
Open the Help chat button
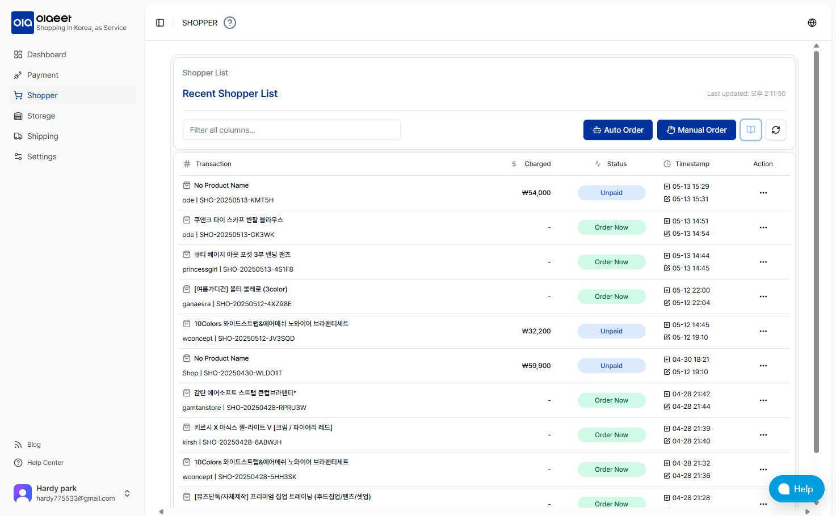[x=796, y=489]
